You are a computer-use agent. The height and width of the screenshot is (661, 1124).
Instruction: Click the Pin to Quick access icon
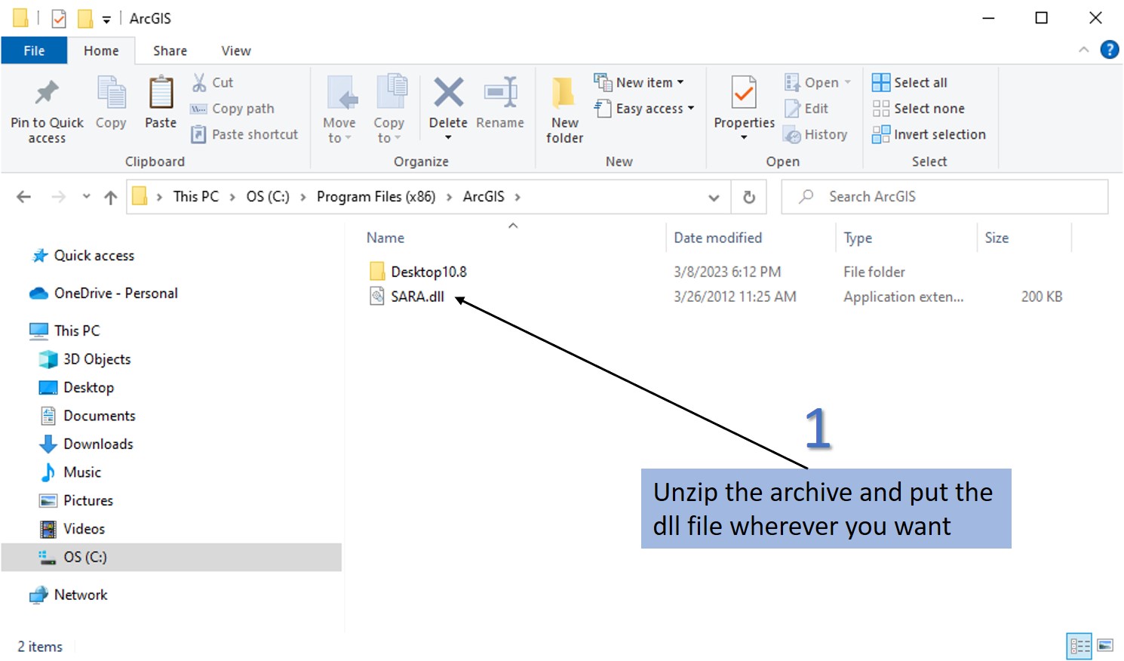click(47, 94)
